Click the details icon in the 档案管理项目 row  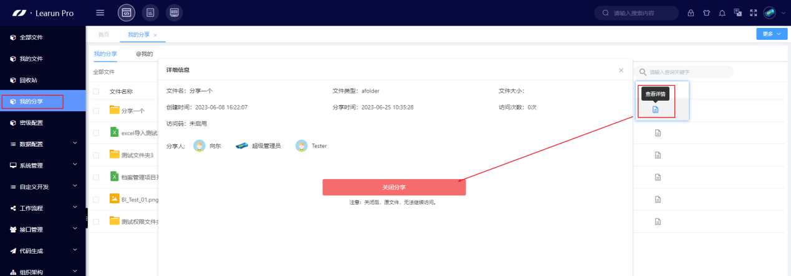pos(658,178)
